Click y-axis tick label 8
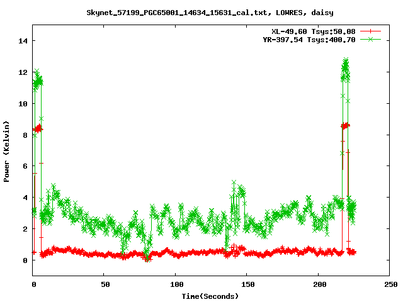The height and width of the screenshot is (302, 403). tap(25, 135)
